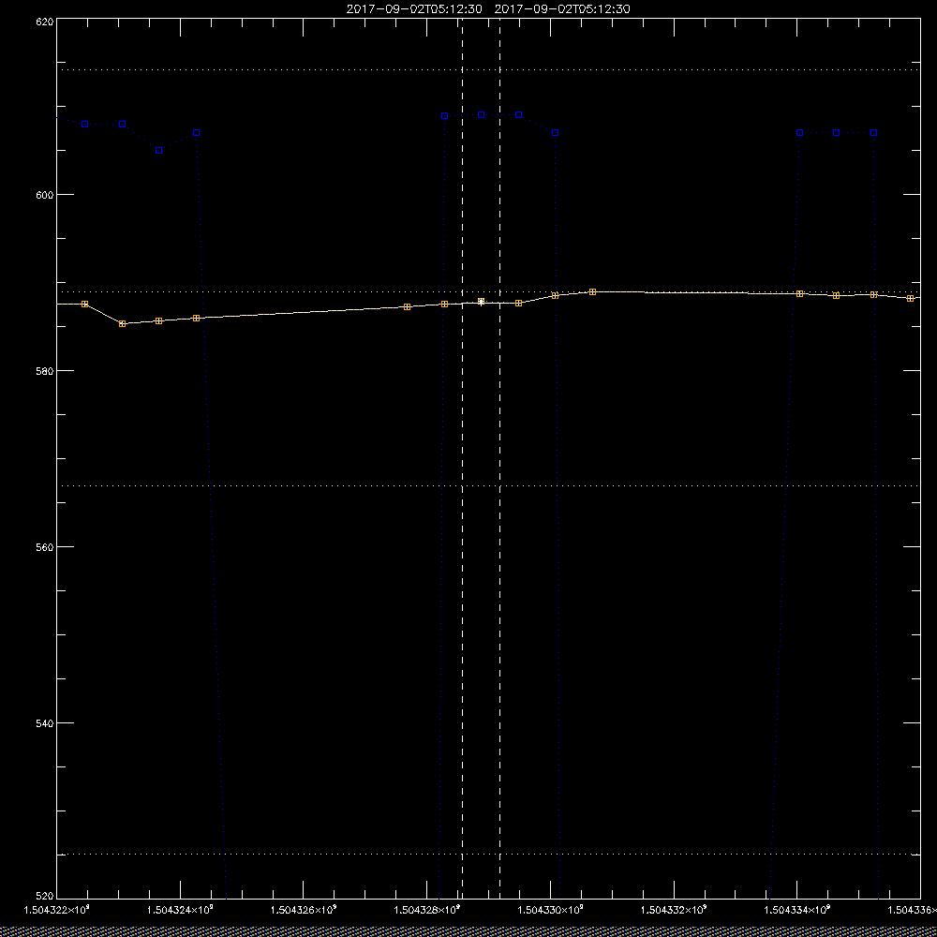The width and height of the screenshot is (937, 937).
Task: Click the y-axis label 520
Action: pos(45,897)
